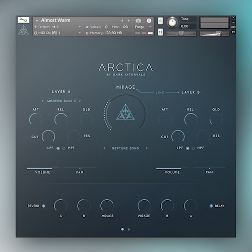Select next Mirage sound arrow
Screen dimensions: 252x252
pos(147,148)
